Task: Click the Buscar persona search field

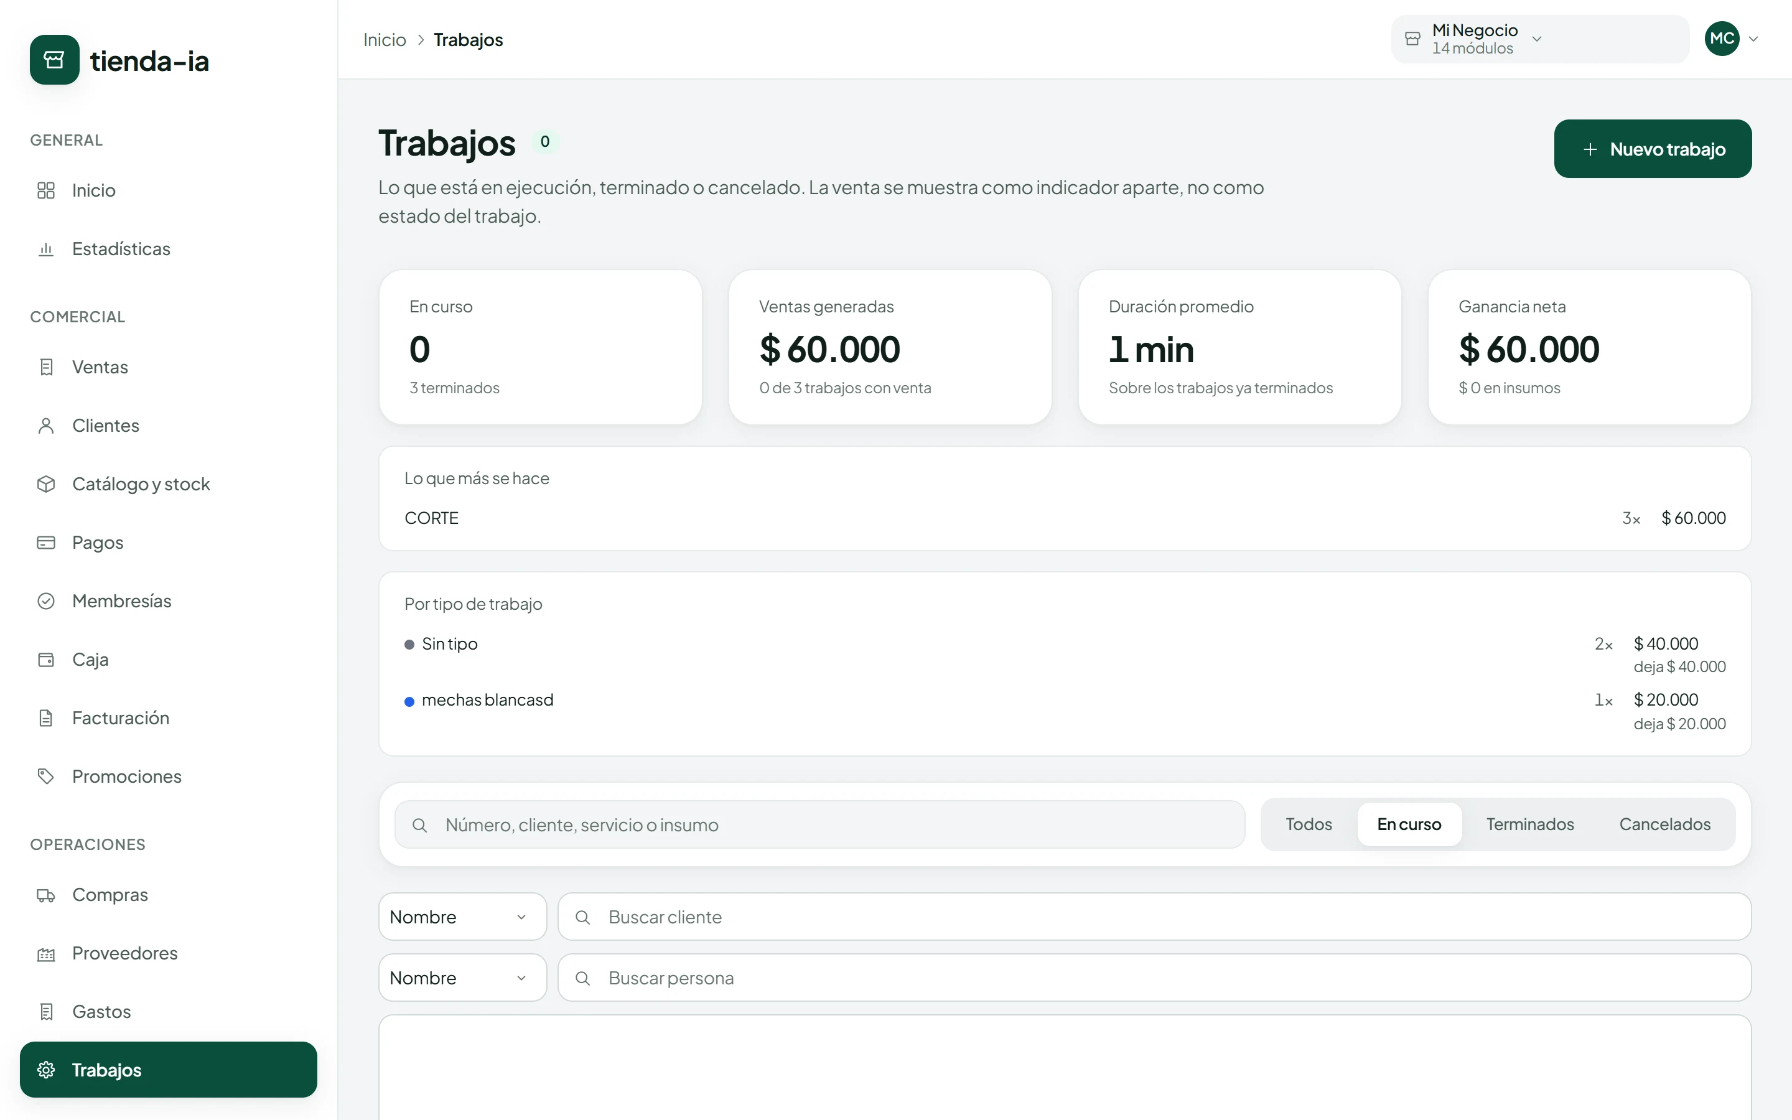Action: (x=1154, y=978)
